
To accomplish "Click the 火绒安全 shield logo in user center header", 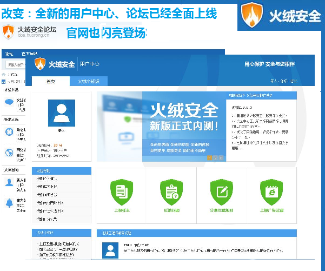I will (40, 64).
